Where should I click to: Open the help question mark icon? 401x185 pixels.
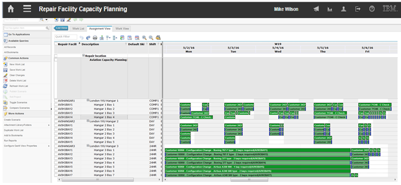click(372, 9)
